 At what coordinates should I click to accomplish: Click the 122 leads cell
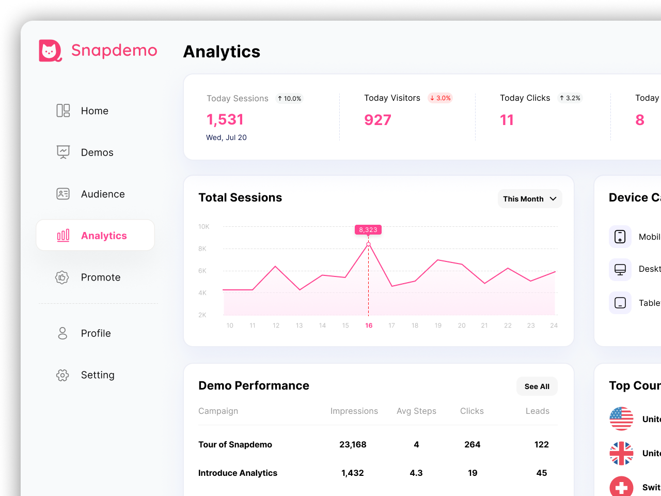542,444
